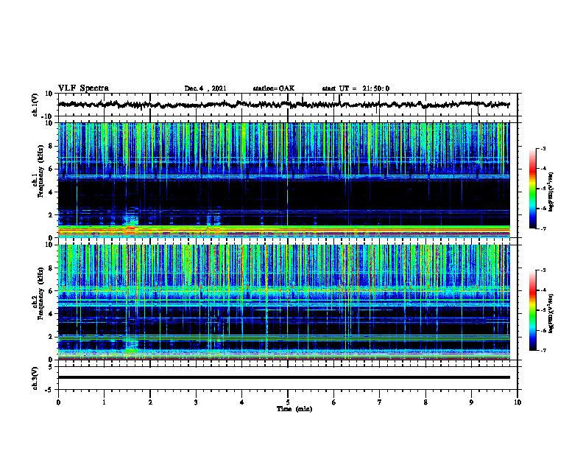583x451 pixels.
Task: Click the "5" tick on ch.3(V) axis
Action: (52, 367)
